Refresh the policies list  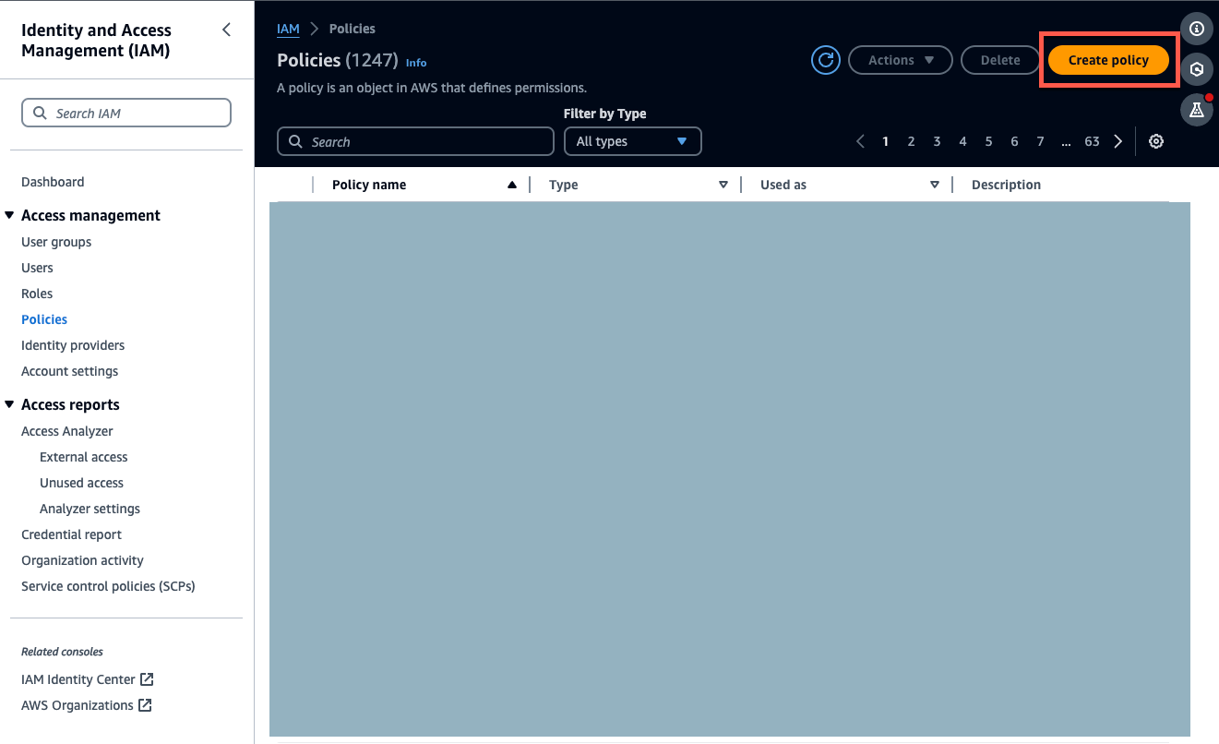(x=825, y=59)
